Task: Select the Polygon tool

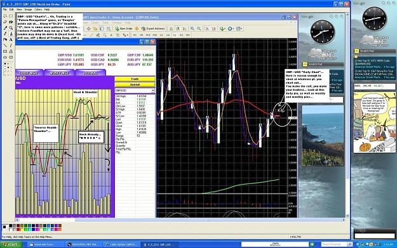Action: tap(11, 51)
